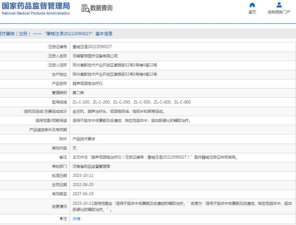Click the 生产地址 address value
296x225 pixels.
[x=115, y=74]
